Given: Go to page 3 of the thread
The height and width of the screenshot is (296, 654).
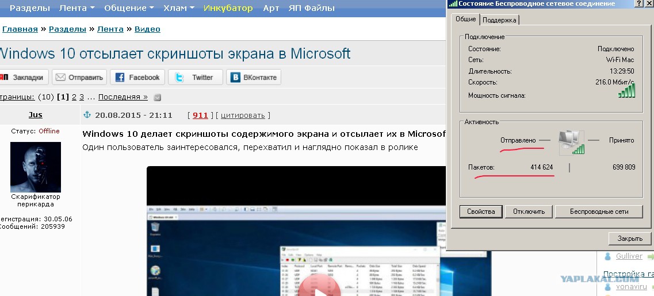Looking at the screenshot, I should pyautogui.click(x=82, y=97).
